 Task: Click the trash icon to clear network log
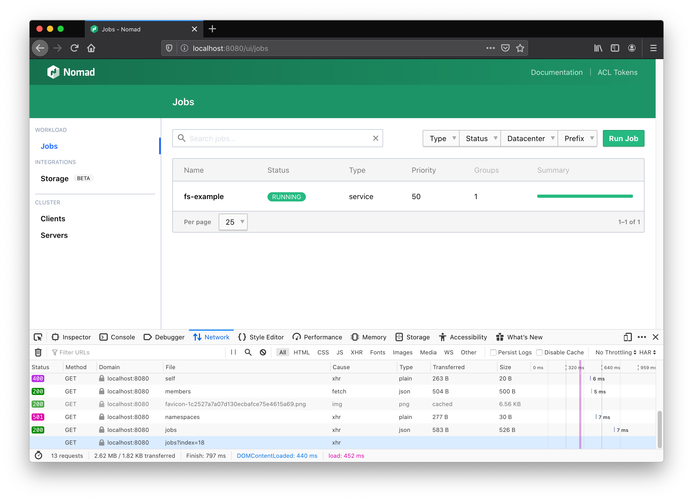pyautogui.click(x=38, y=352)
